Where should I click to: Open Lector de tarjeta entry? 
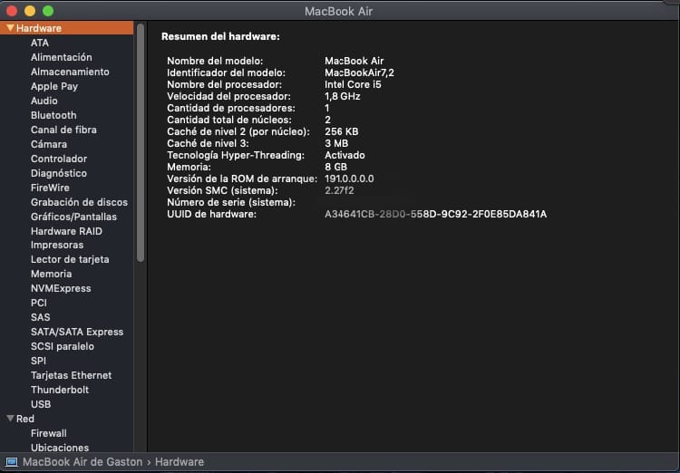point(70,259)
